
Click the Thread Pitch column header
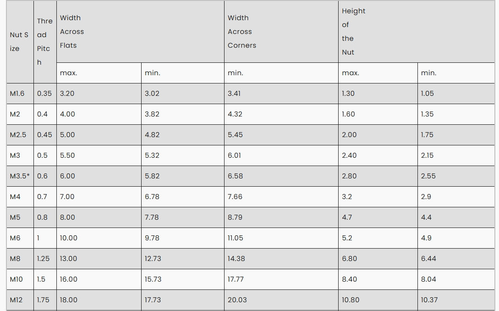(x=44, y=42)
